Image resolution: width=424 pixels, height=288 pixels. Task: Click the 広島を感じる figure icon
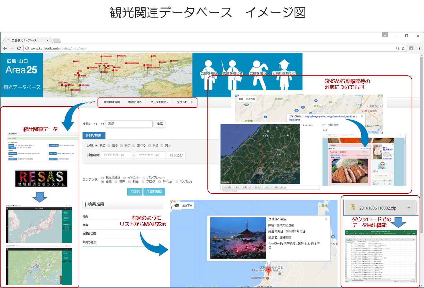tap(232, 75)
